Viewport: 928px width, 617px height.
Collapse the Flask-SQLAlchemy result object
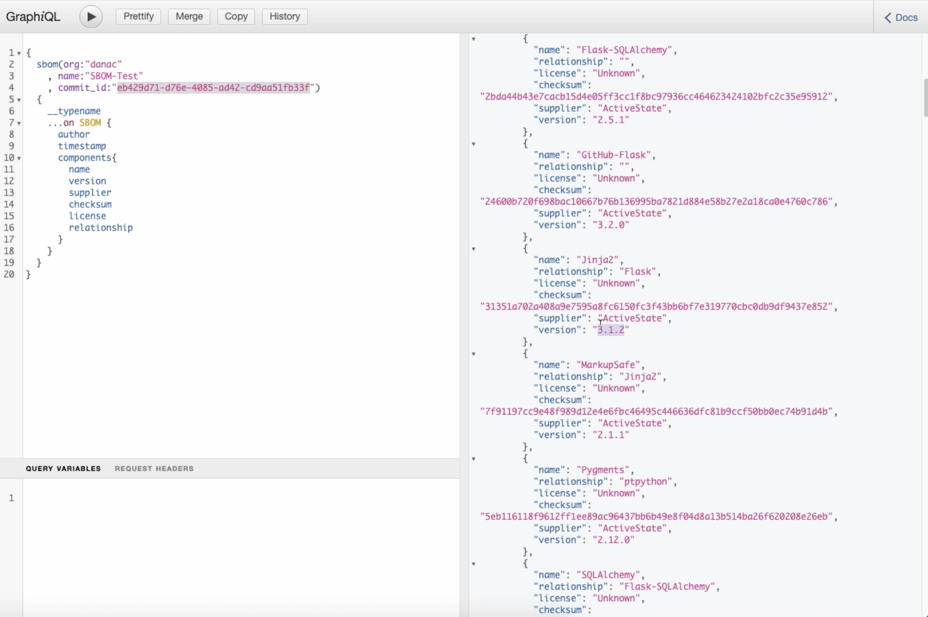[x=474, y=39]
